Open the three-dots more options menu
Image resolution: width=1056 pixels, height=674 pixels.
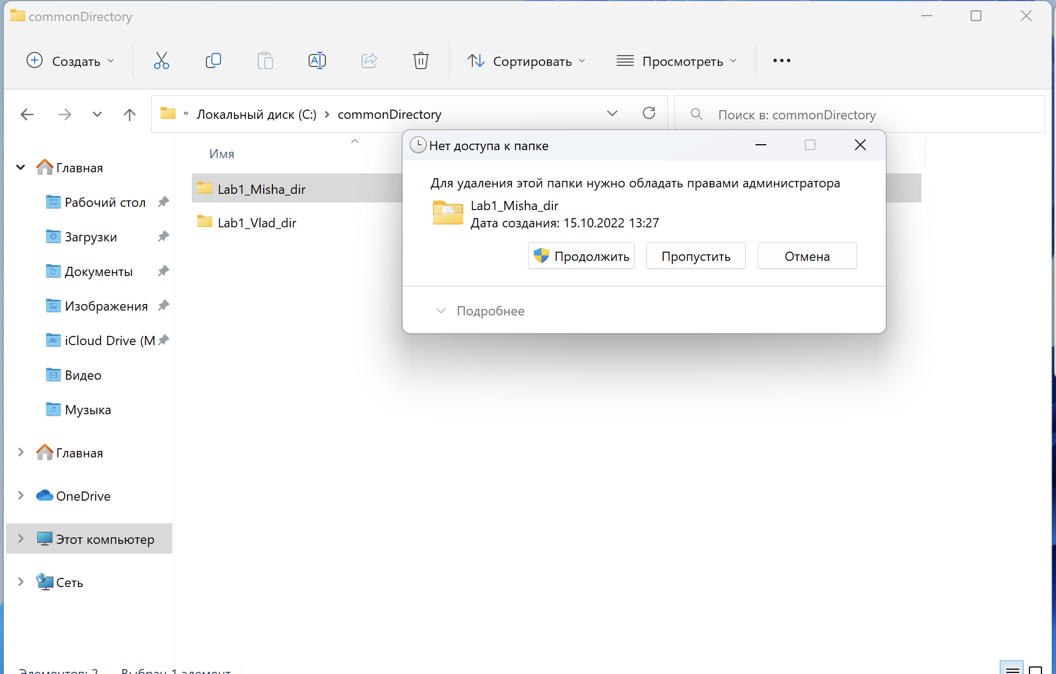tap(781, 60)
